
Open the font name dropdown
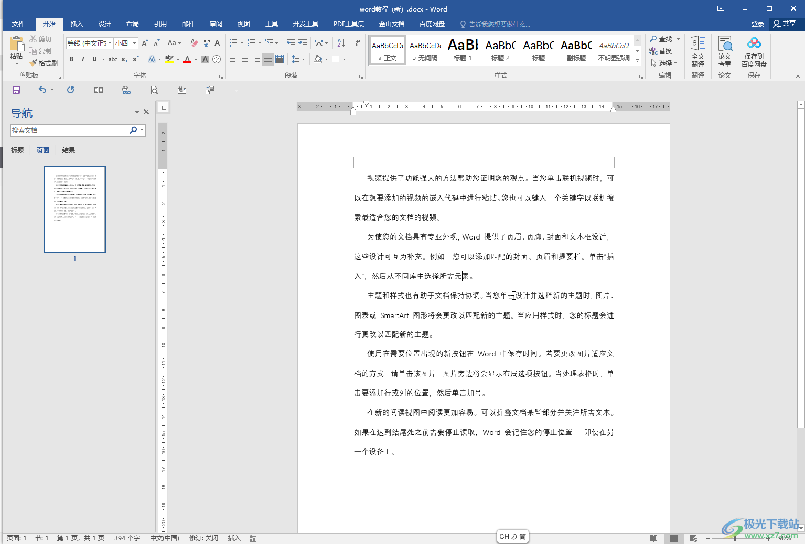(x=110, y=43)
